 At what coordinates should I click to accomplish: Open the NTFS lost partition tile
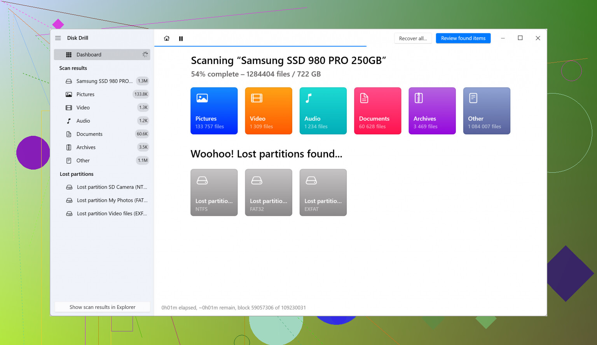click(214, 192)
